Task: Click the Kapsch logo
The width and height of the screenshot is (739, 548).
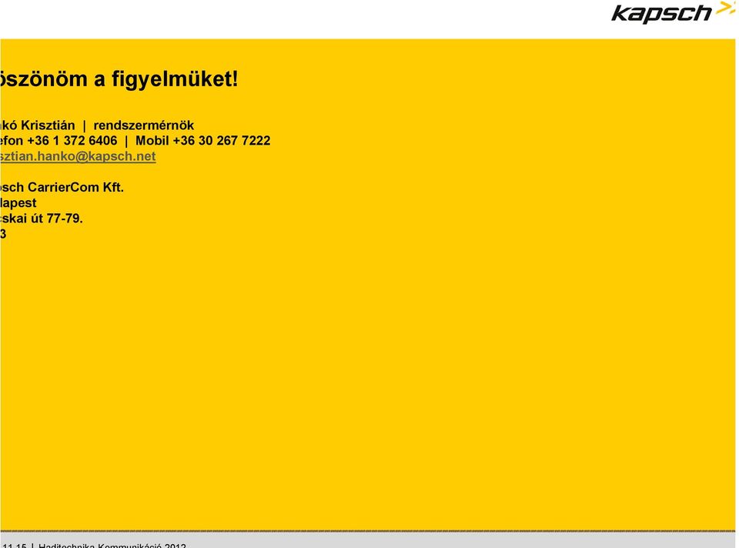Action: pos(673,12)
